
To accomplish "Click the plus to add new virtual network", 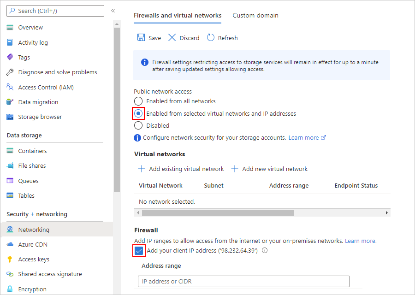I will click(235, 169).
